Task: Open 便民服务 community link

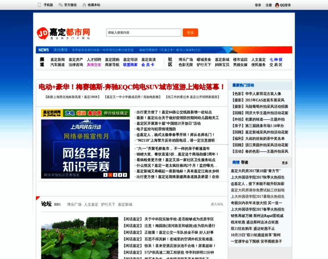Action: click(x=259, y=65)
